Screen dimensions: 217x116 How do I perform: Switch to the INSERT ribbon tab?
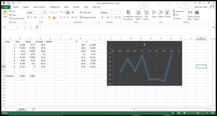coord(26,7)
